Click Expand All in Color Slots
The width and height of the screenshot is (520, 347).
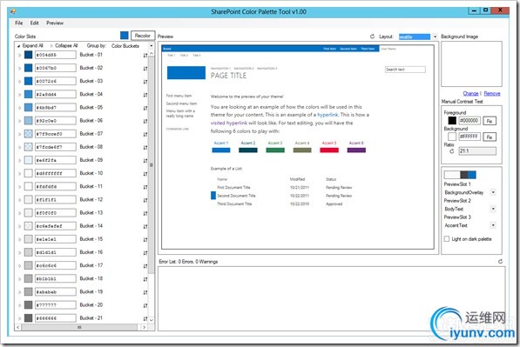(30, 46)
